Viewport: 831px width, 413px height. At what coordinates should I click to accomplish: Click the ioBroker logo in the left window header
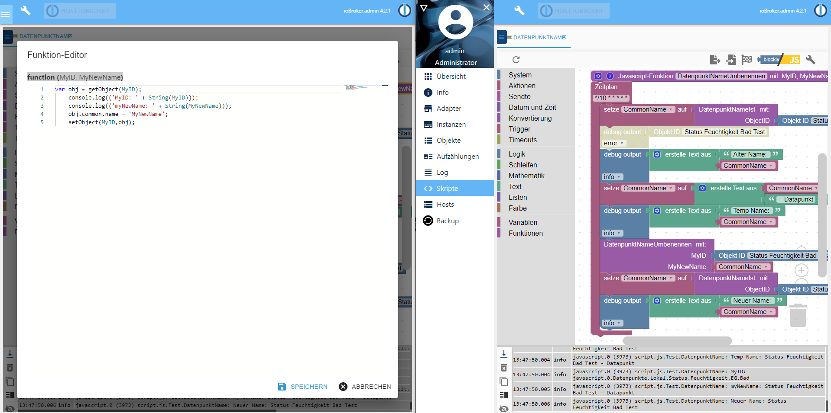[405, 10]
